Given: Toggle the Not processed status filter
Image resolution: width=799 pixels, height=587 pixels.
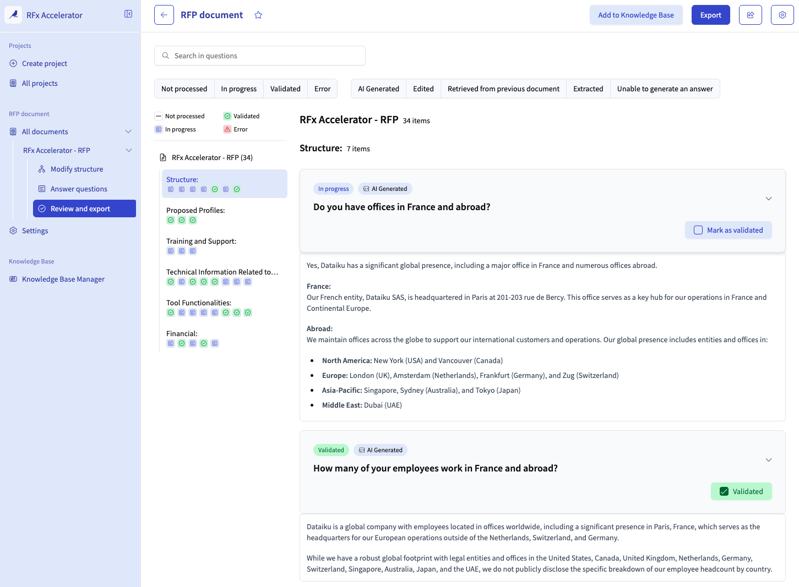Looking at the screenshot, I should click(x=184, y=89).
